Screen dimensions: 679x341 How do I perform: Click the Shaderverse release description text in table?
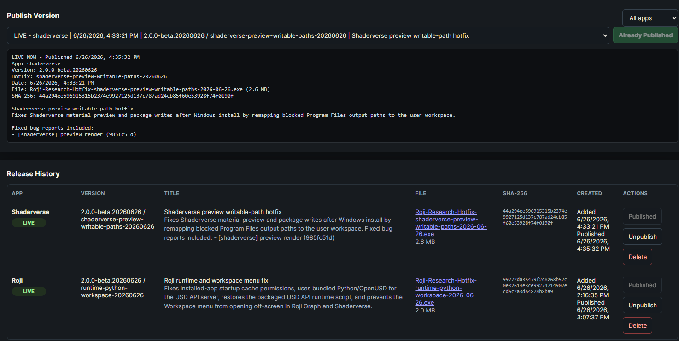point(278,229)
